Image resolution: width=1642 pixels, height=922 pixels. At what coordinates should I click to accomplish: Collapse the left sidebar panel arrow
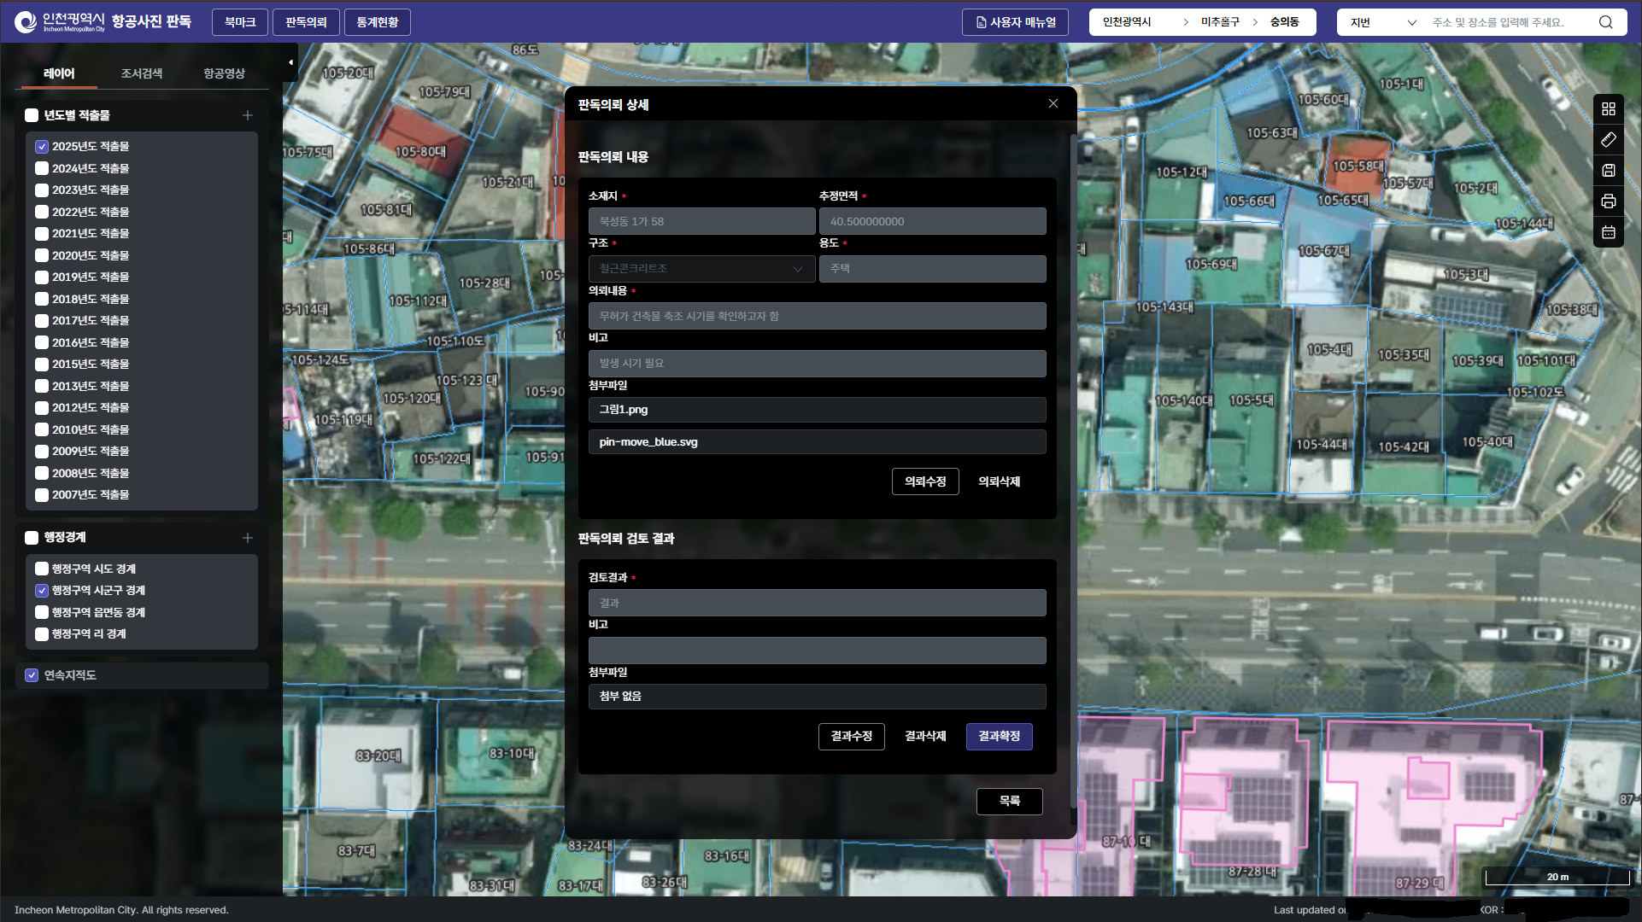tap(290, 62)
